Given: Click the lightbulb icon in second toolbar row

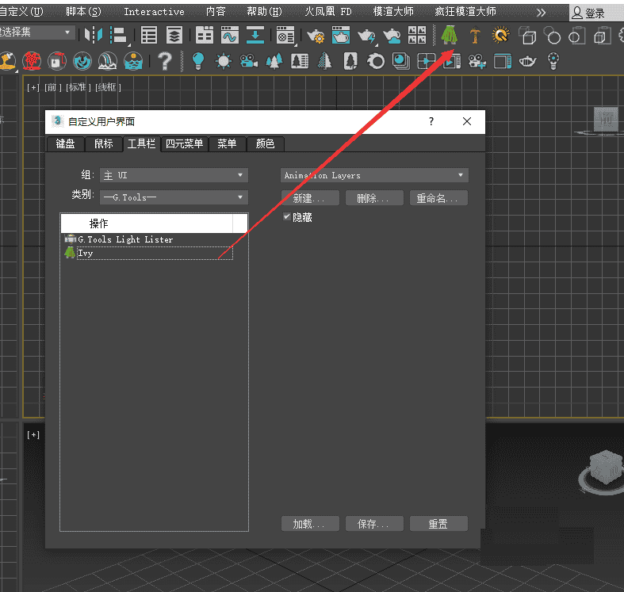Looking at the screenshot, I should pyautogui.click(x=198, y=61).
